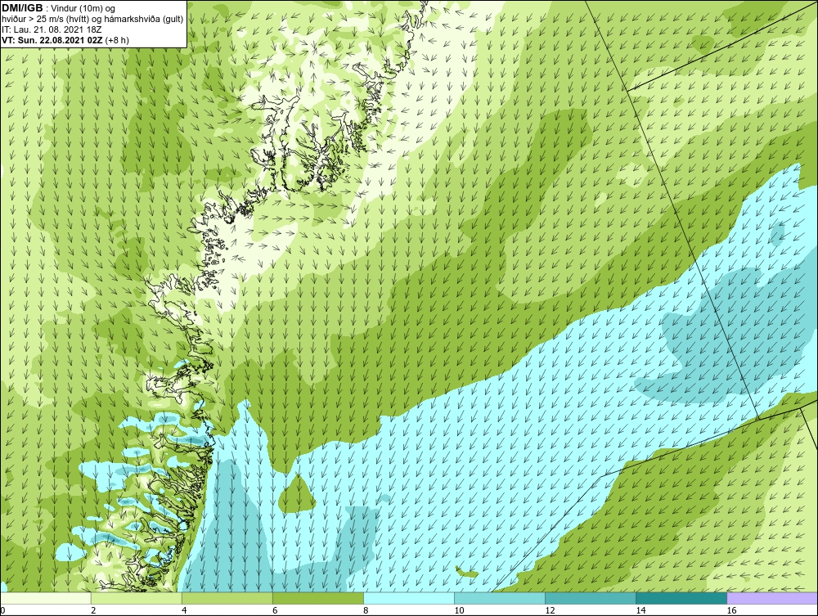This screenshot has width=818, height=616.
Task: Click the 2–4 m/s light green legend swatch
Action: click(136, 598)
